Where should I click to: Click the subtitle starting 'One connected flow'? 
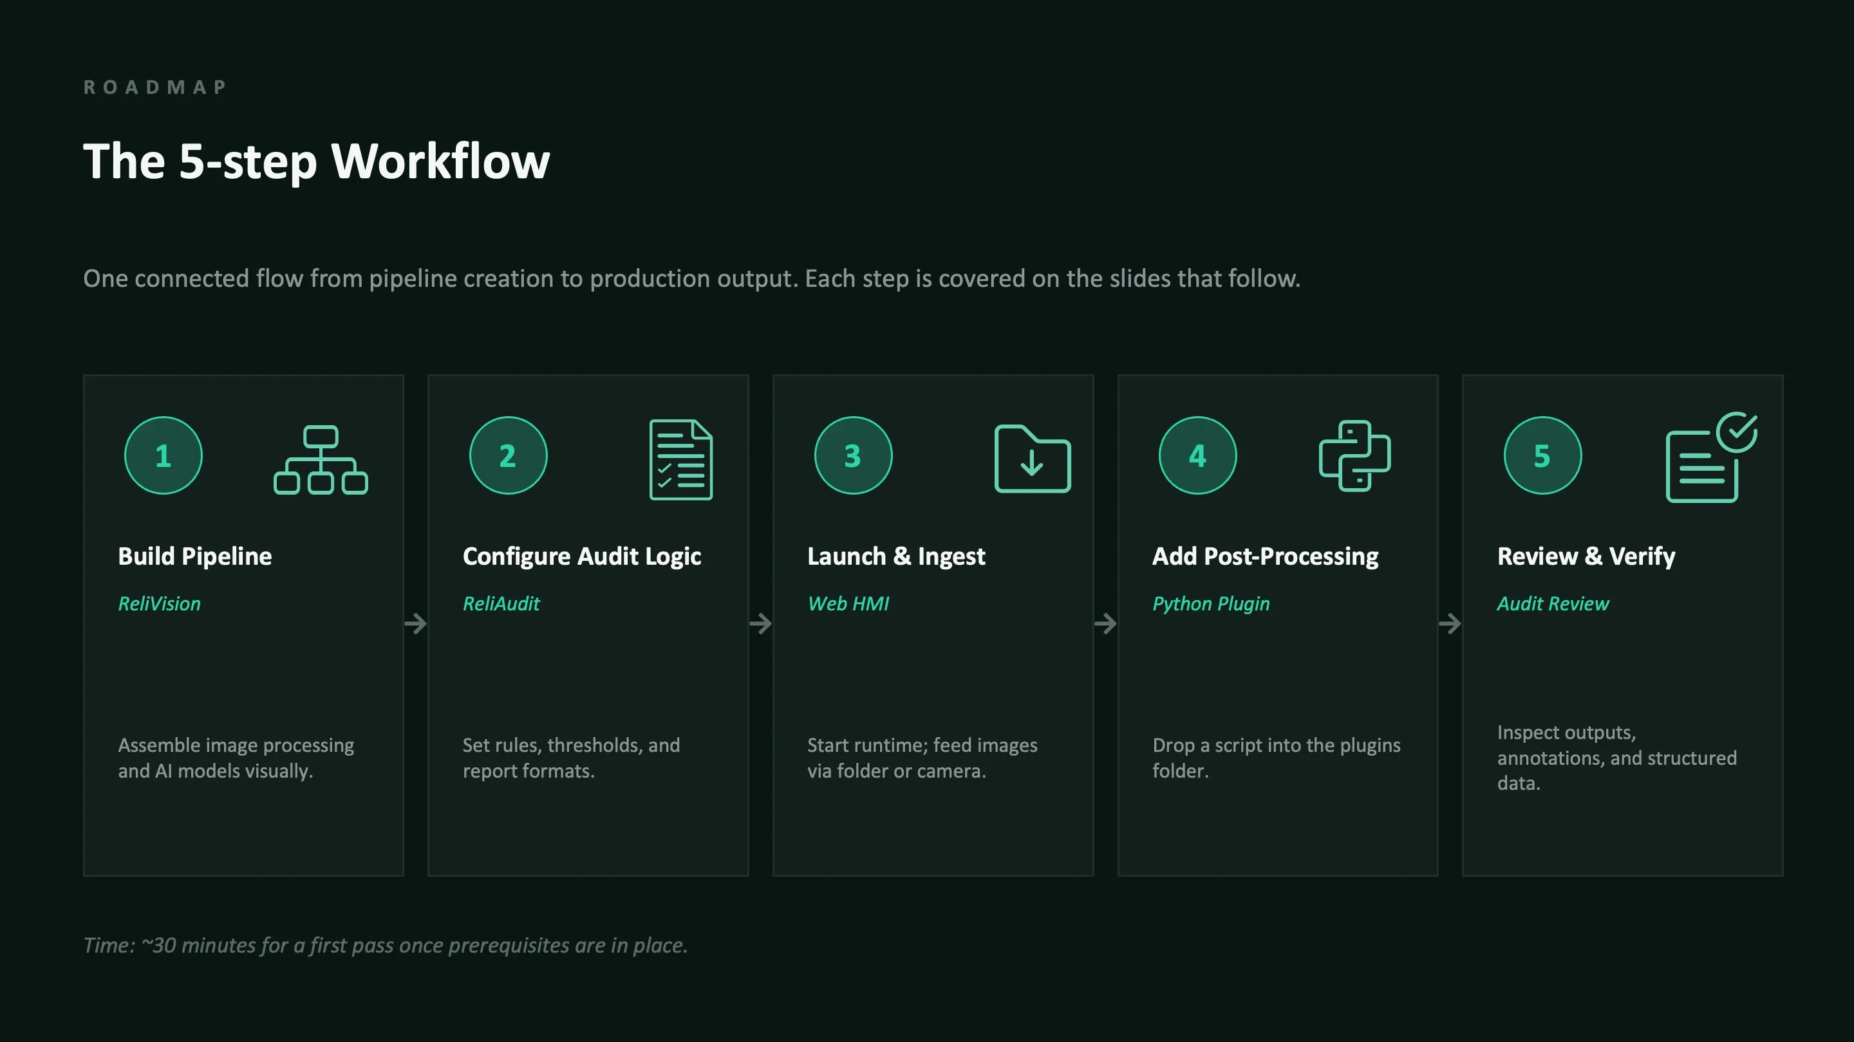691,279
